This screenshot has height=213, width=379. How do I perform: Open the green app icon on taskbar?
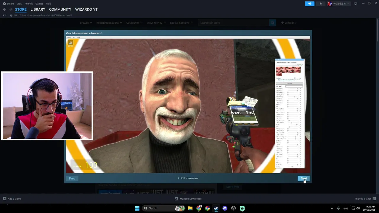tap(242, 208)
